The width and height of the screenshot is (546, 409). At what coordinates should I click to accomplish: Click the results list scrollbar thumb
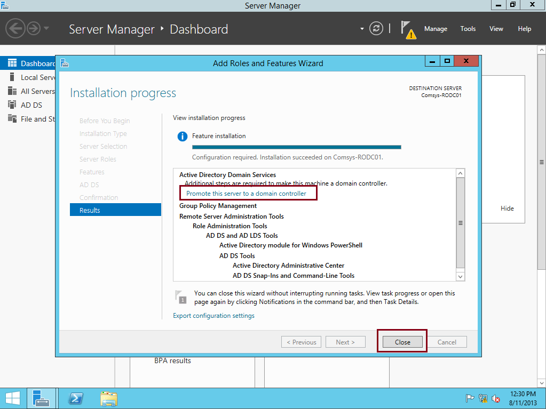pos(461,223)
